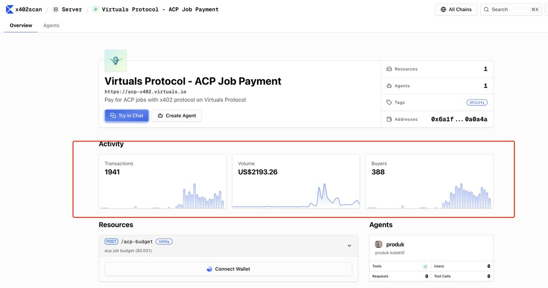Switch to the Agents tab
The width and height of the screenshot is (548, 288).
(x=51, y=25)
